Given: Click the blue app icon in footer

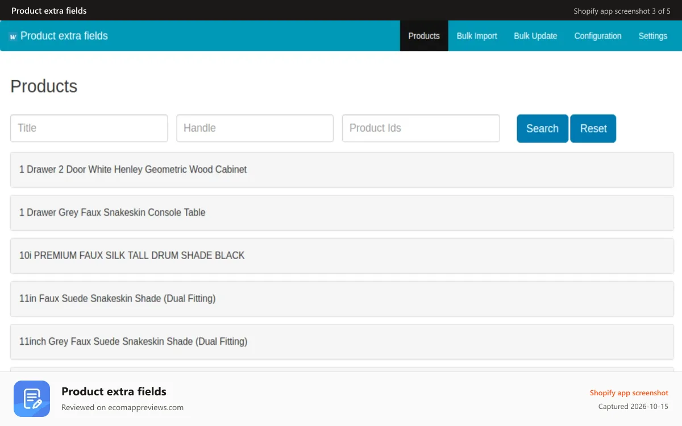Looking at the screenshot, I should tap(32, 399).
